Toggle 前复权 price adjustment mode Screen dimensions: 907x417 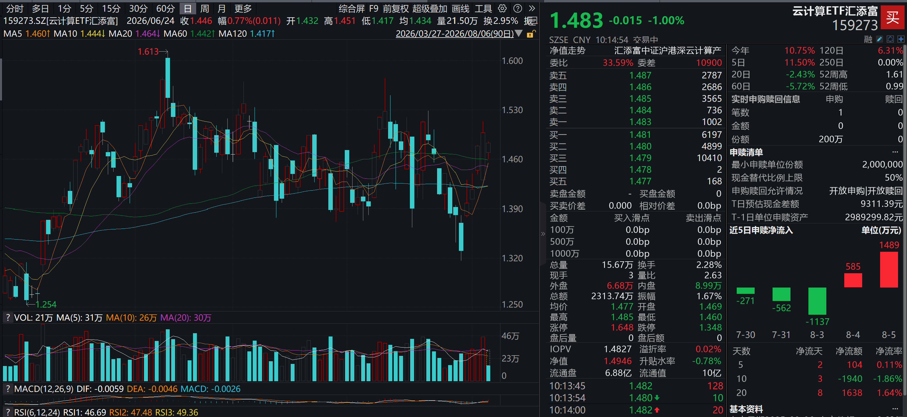tap(396, 8)
